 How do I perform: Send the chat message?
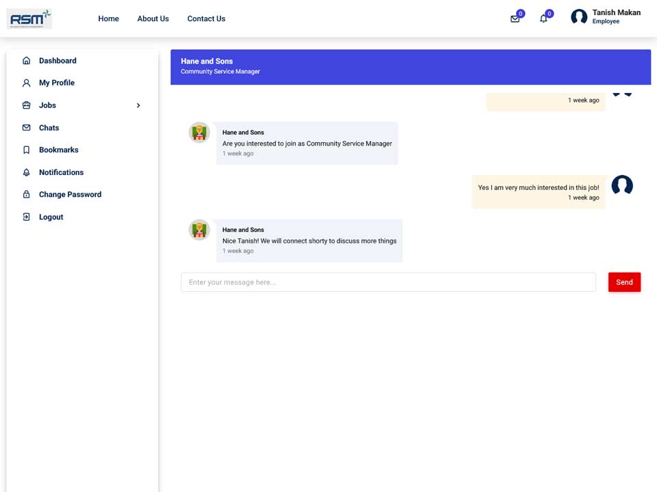[x=624, y=282]
